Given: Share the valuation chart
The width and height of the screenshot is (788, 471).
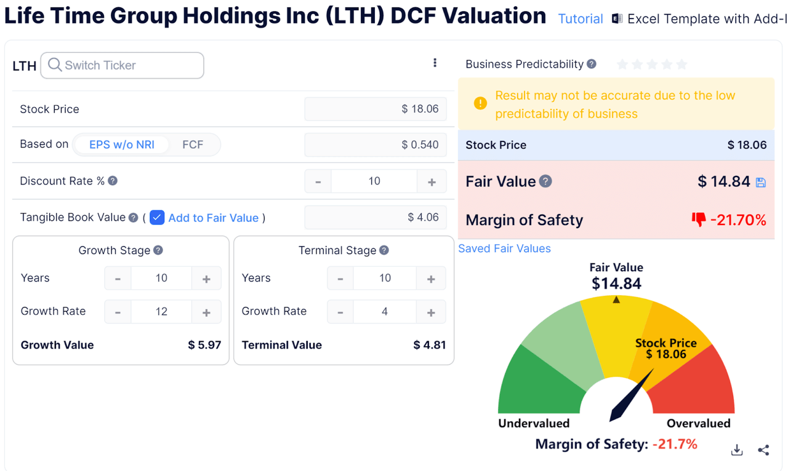Looking at the screenshot, I should (763, 449).
